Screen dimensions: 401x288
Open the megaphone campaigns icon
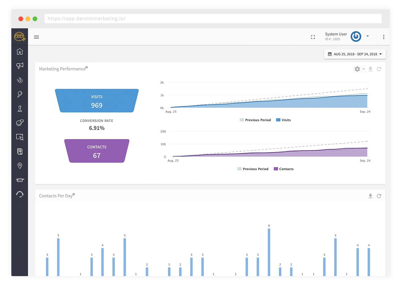pos(20,66)
